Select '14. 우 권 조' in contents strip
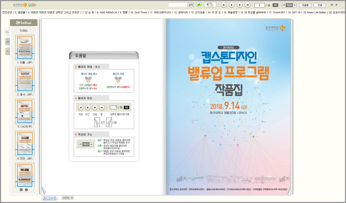 coord(214,12)
